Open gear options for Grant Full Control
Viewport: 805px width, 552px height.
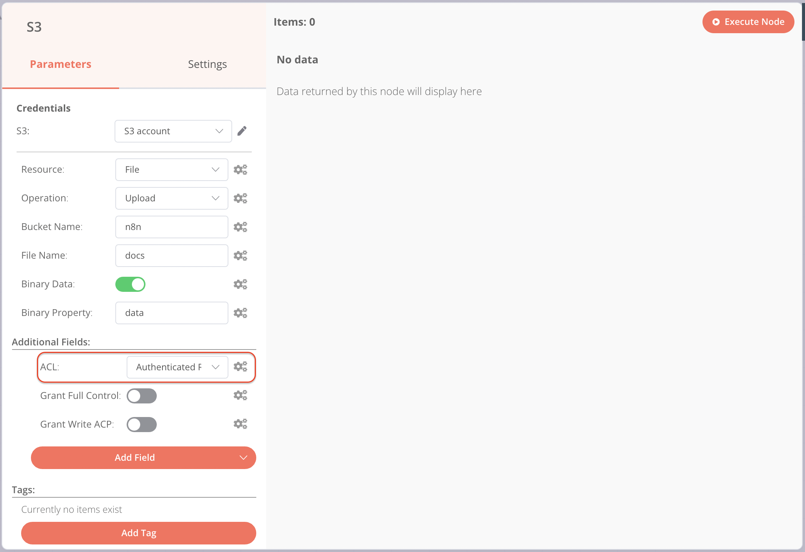(240, 395)
